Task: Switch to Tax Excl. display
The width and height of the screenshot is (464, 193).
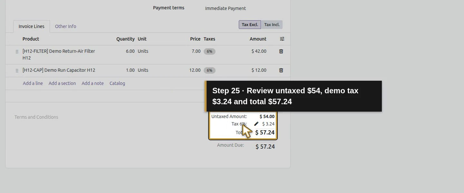Action: (x=250, y=25)
